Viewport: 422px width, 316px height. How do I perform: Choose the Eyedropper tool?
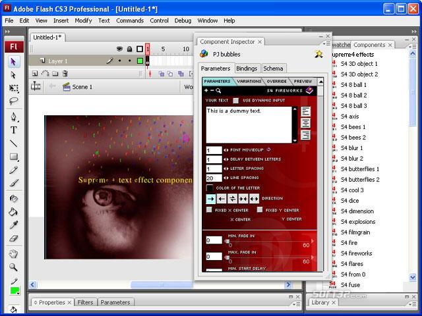[x=13, y=225]
